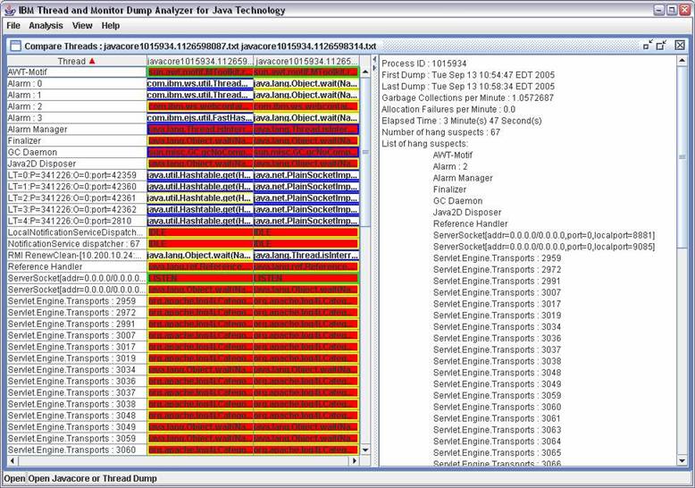Open the View menu

pyautogui.click(x=82, y=26)
